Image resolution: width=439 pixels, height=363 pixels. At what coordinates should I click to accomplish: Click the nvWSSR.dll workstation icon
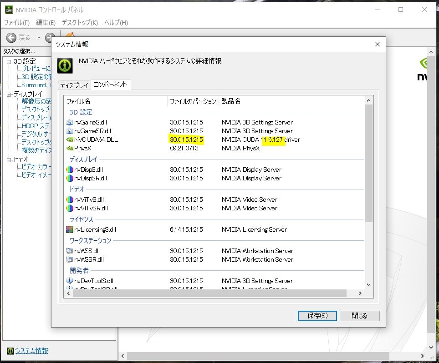point(69,259)
